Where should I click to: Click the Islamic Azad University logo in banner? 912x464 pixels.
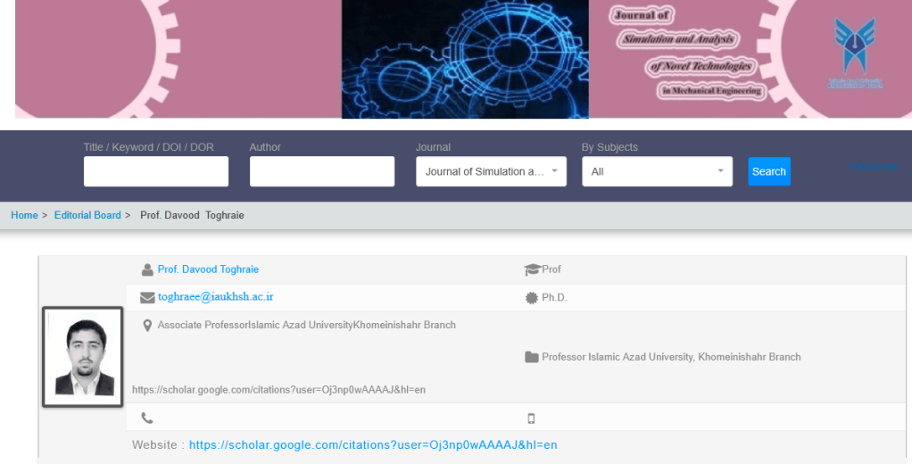pos(855,54)
